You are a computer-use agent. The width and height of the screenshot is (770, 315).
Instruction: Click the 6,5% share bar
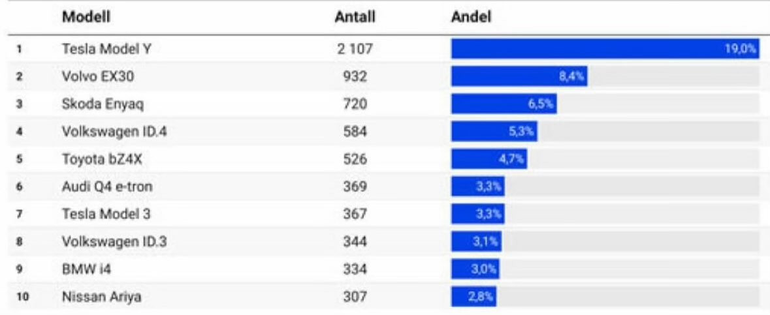click(504, 104)
